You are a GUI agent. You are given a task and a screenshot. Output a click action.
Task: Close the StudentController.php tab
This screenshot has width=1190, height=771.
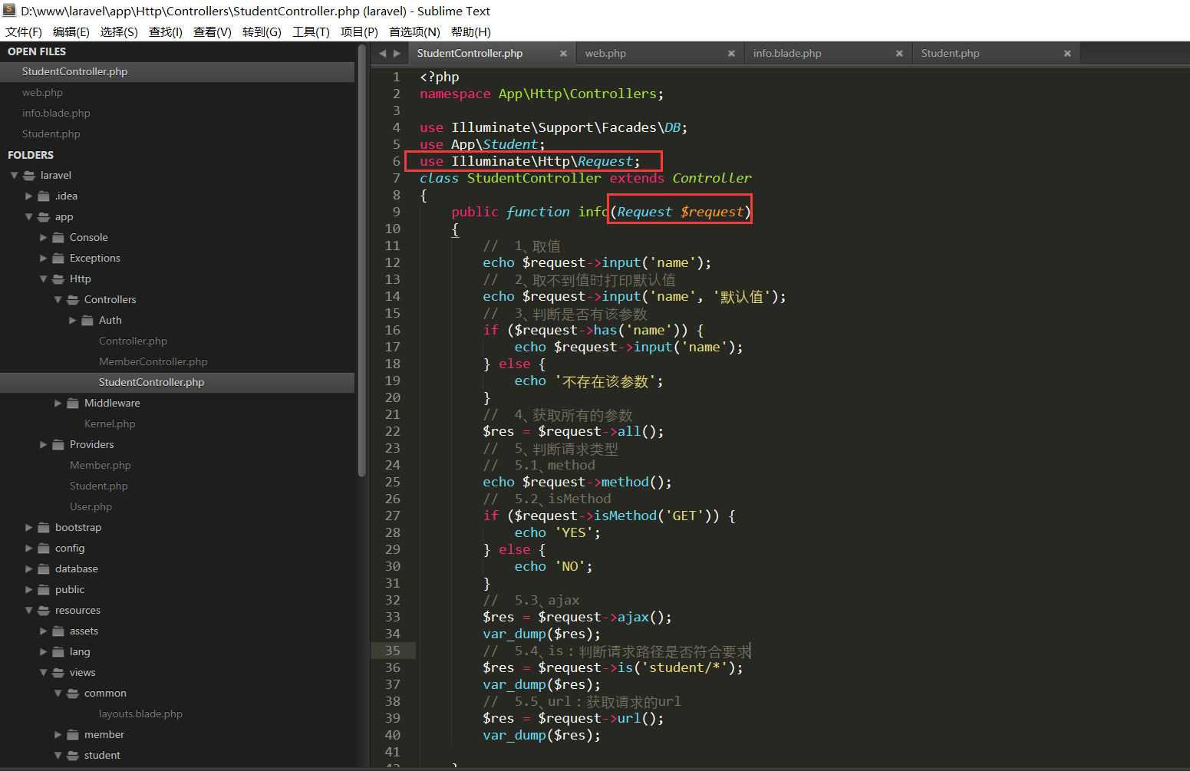coord(563,54)
